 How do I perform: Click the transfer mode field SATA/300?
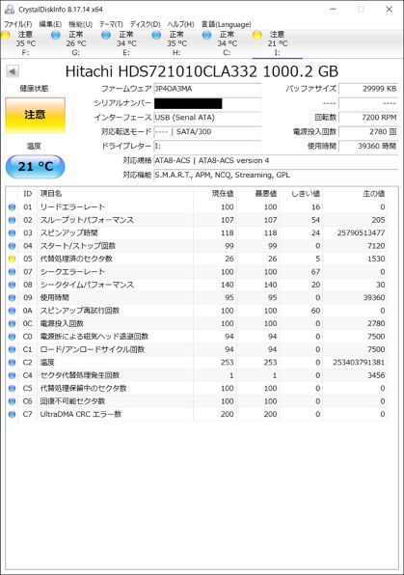coord(207,132)
